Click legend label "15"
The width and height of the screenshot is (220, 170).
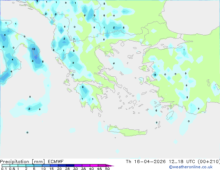pos(51,169)
